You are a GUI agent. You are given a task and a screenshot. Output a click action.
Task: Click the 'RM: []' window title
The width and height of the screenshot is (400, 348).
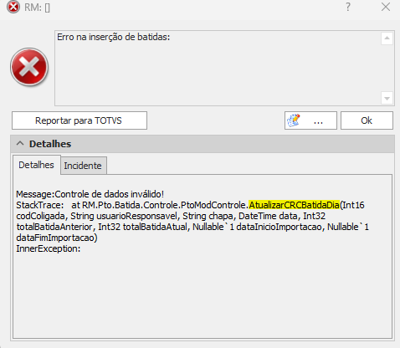pos(37,8)
